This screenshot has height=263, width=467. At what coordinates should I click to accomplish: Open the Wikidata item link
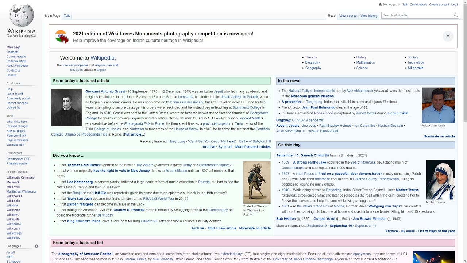pos(15,145)
